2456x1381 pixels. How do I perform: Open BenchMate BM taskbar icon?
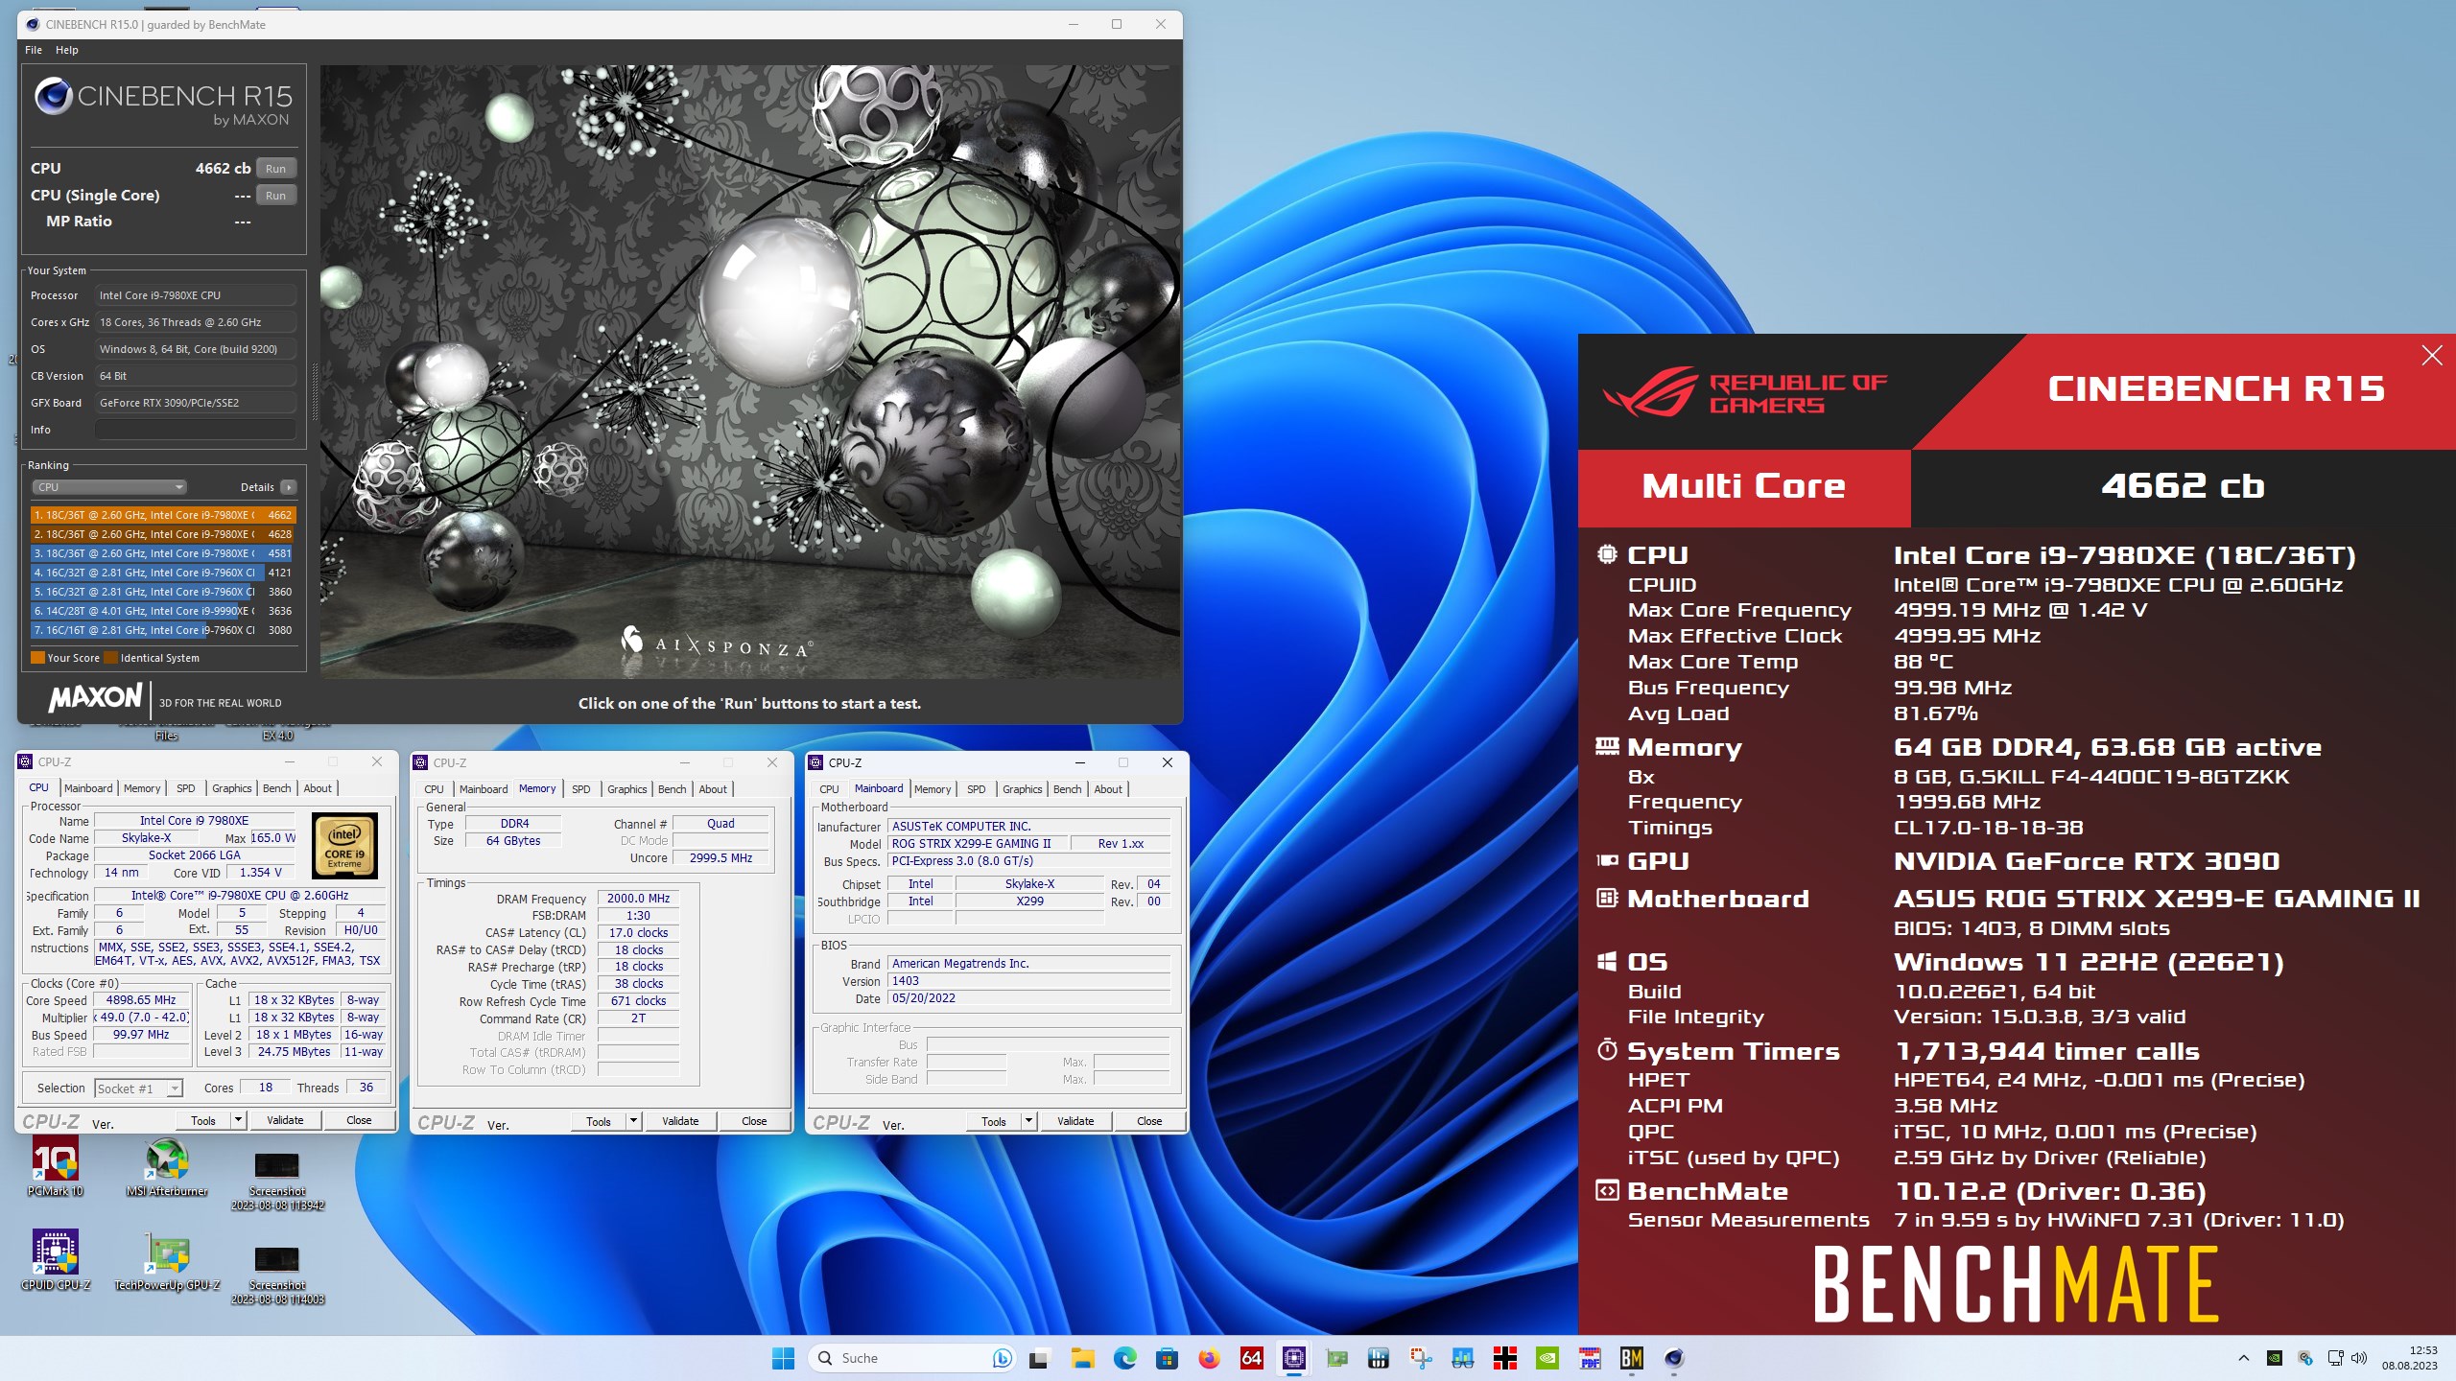pyautogui.click(x=1631, y=1358)
